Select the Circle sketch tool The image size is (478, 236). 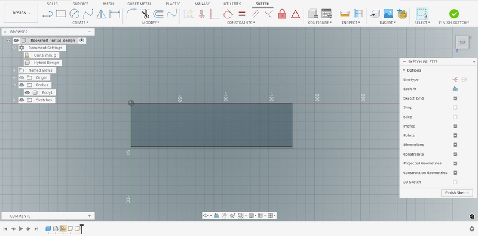tap(74, 14)
